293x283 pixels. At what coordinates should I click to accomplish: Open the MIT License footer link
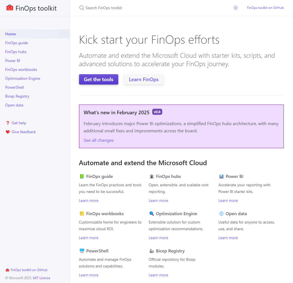(41, 278)
